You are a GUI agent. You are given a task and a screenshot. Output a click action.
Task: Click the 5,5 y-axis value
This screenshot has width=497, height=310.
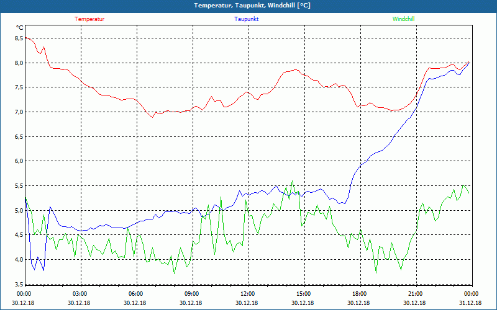(19, 185)
